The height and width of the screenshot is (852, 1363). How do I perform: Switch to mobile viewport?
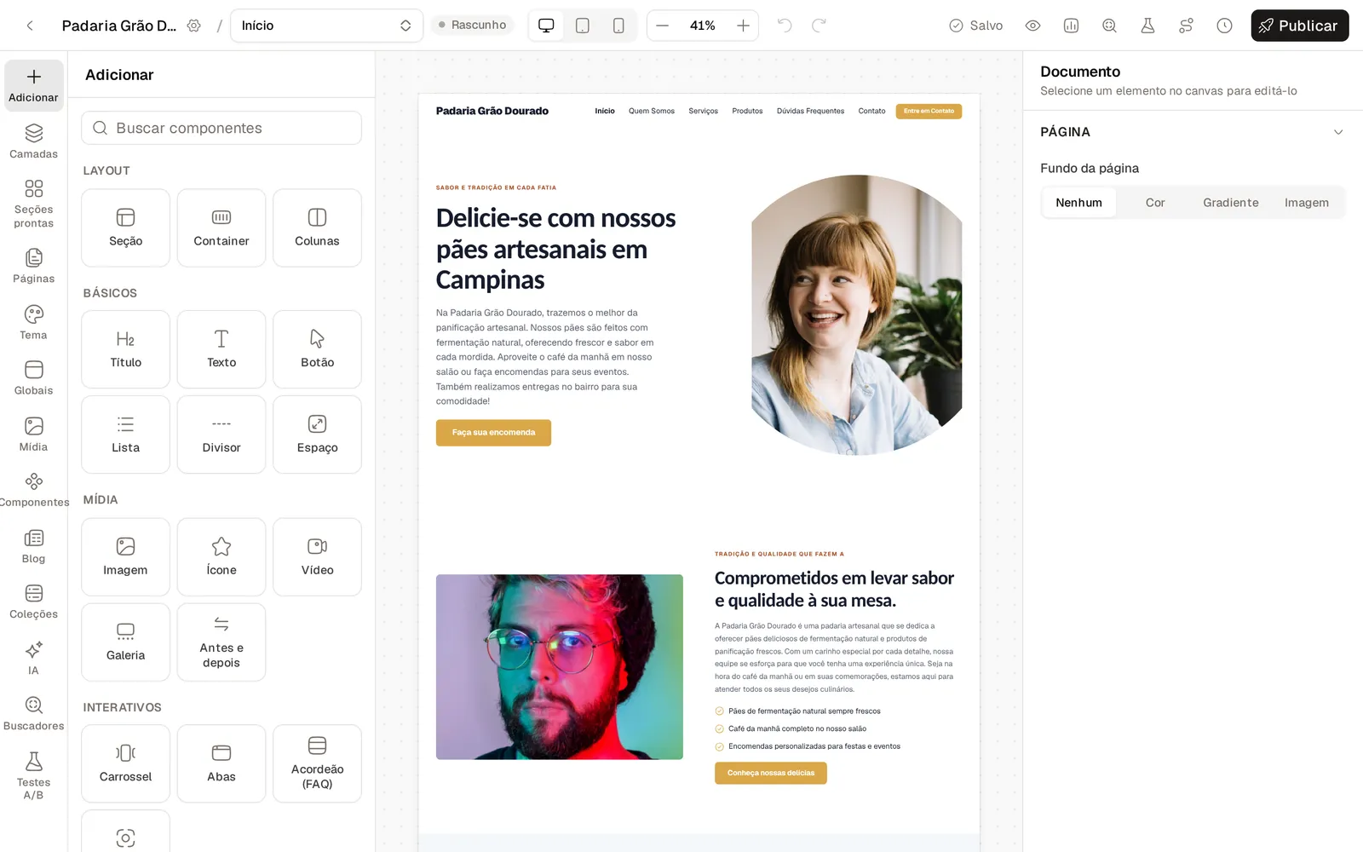point(618,26)
